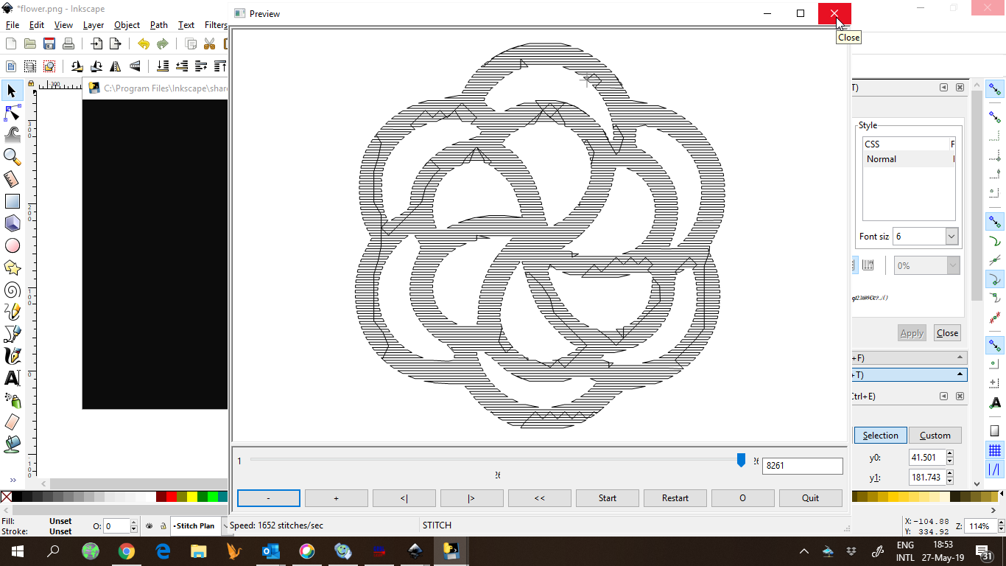Toggle the layer visibility eye icon
This screenshot has width=1006, height=566.
pos(149,526)
